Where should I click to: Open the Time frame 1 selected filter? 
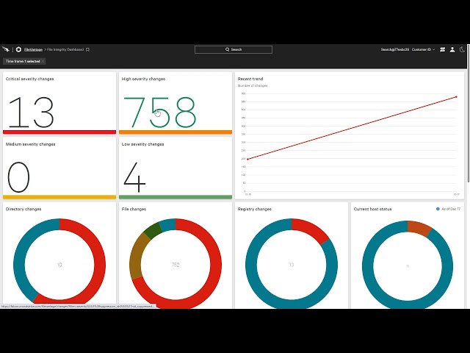[x=23, y=61]
